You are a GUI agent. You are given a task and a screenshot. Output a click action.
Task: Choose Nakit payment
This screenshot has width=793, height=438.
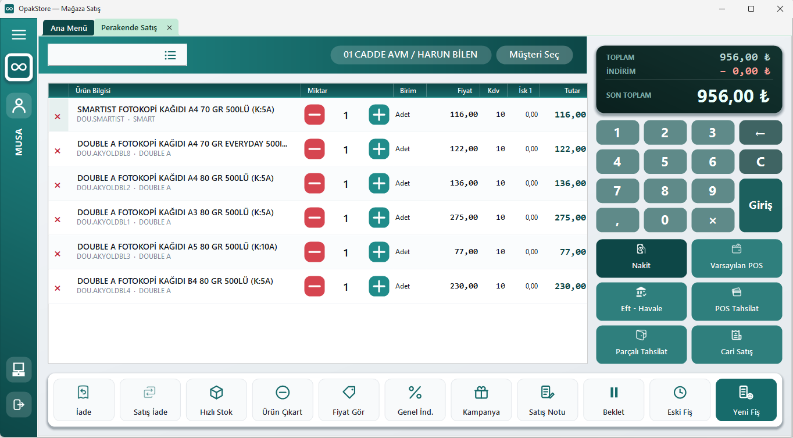point(641,258)
